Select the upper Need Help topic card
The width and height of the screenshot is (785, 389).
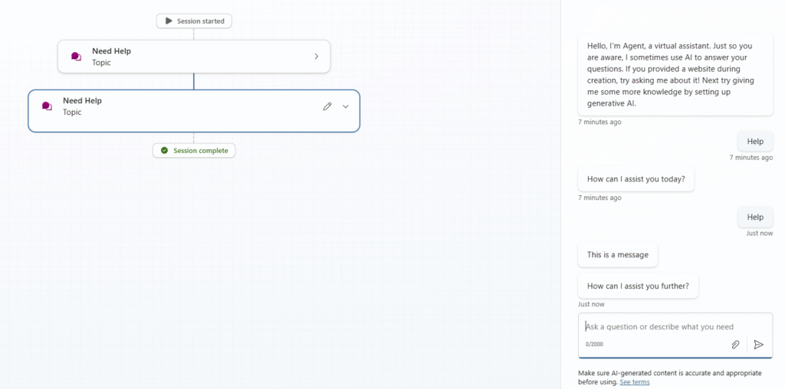[x=194, y=57]
